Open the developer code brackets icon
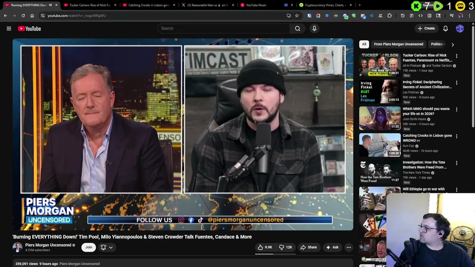 coord(420,16)
